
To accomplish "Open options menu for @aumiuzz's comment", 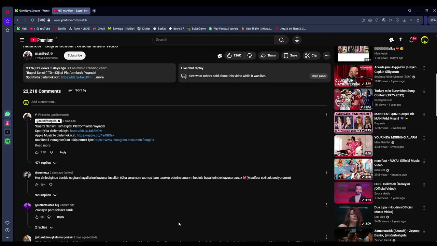I will [326, 173].
